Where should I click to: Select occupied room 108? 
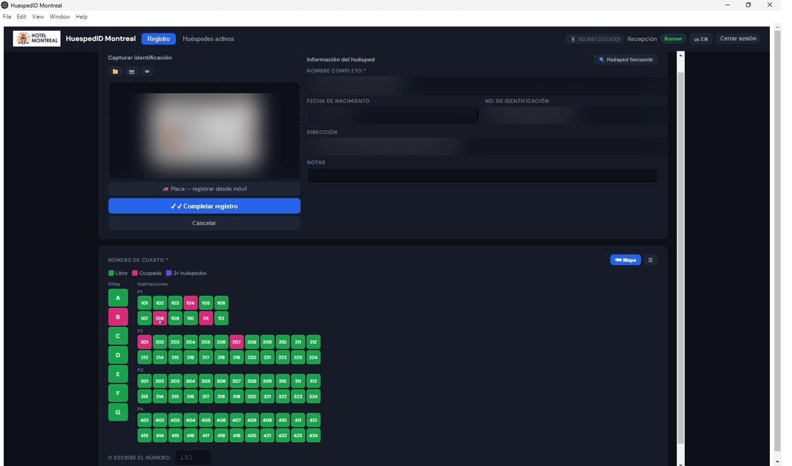160,318
